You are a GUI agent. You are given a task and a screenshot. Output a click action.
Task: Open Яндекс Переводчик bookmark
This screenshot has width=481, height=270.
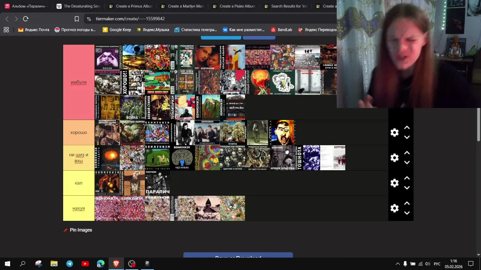[x=317, y=30]
